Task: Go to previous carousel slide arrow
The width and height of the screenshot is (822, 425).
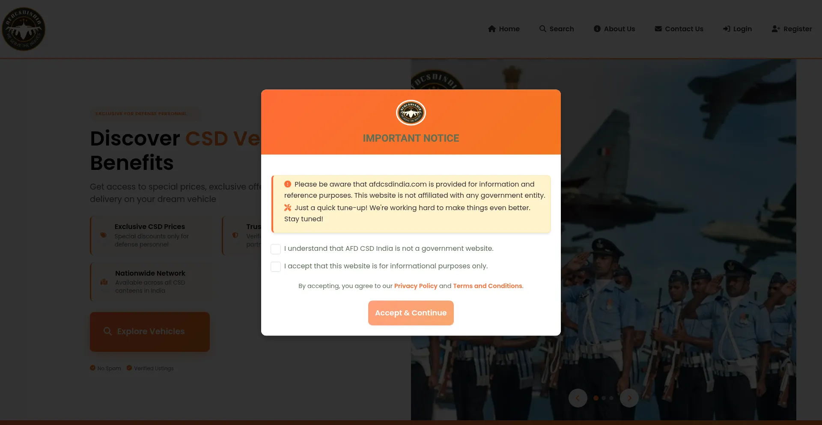Action: (578, 398)
